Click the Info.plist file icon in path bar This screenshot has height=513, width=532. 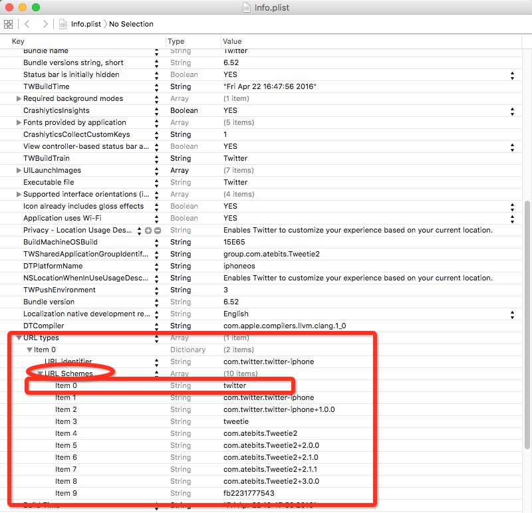(x=63, y=24)
